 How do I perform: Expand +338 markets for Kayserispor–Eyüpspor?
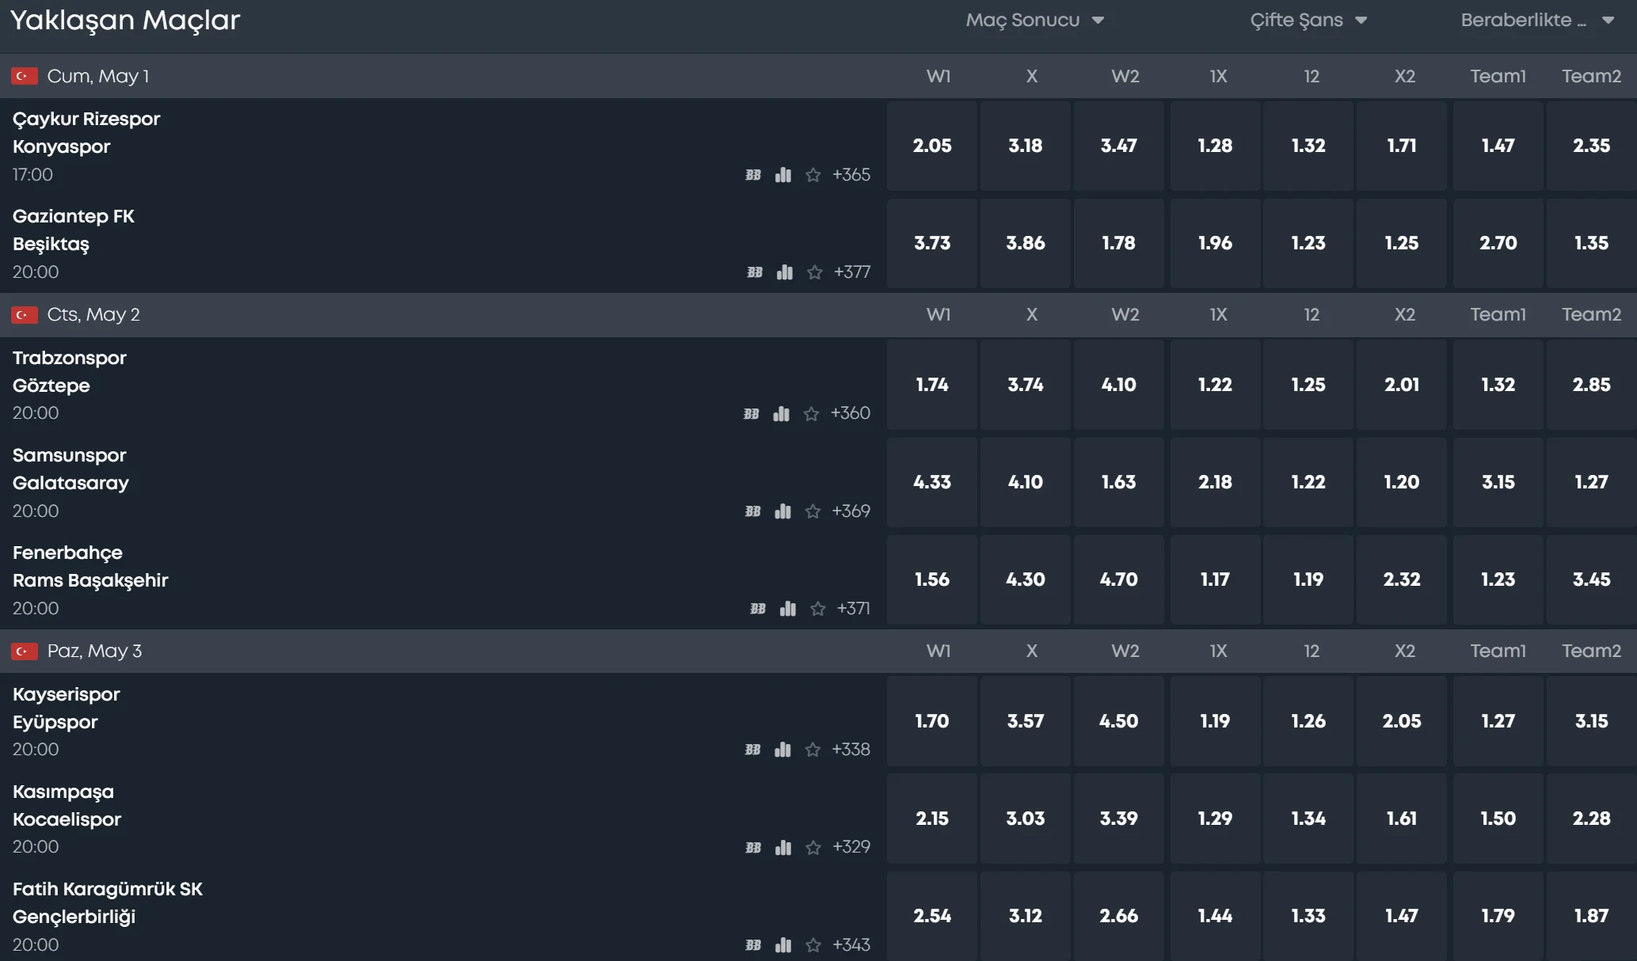[851, 750]
